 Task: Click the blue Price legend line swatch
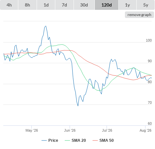(44, 140)
